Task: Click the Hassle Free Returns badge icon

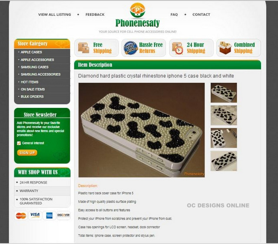Action: tap(130, 48)
